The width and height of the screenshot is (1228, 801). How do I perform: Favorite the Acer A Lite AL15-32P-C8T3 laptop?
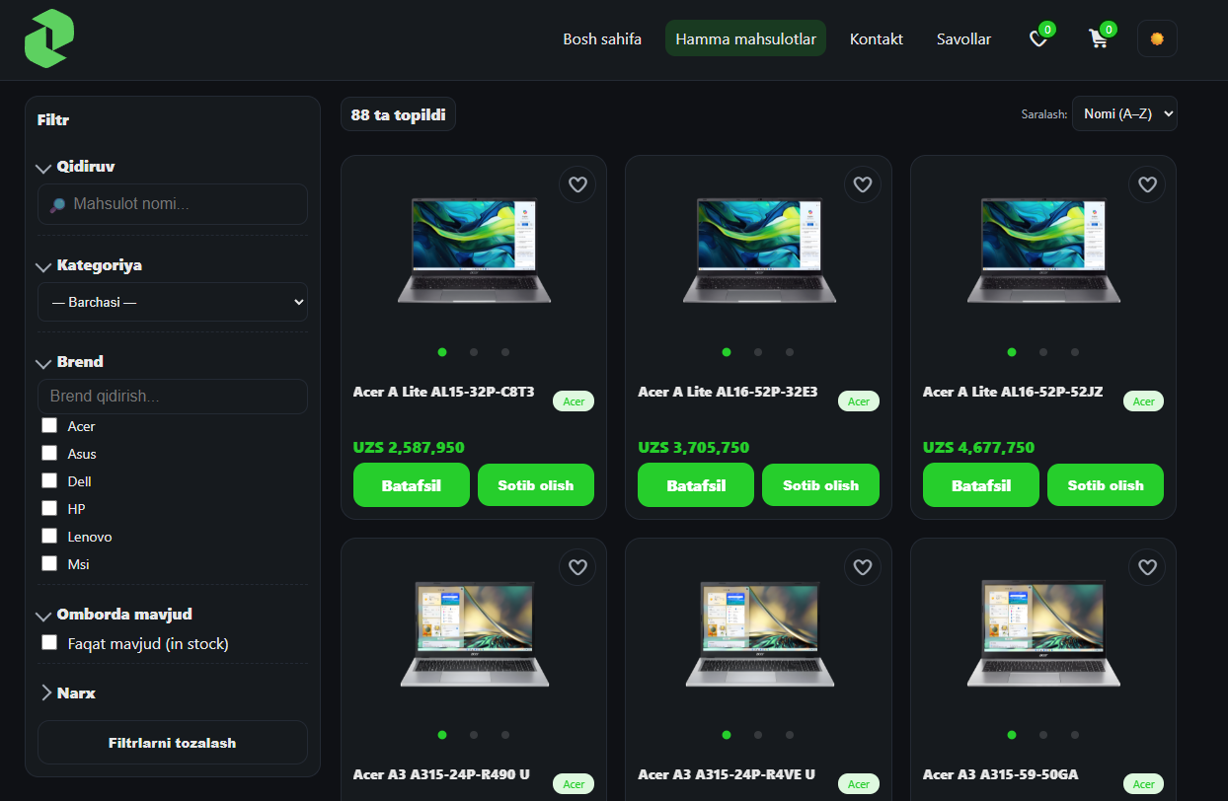point(577,184)
